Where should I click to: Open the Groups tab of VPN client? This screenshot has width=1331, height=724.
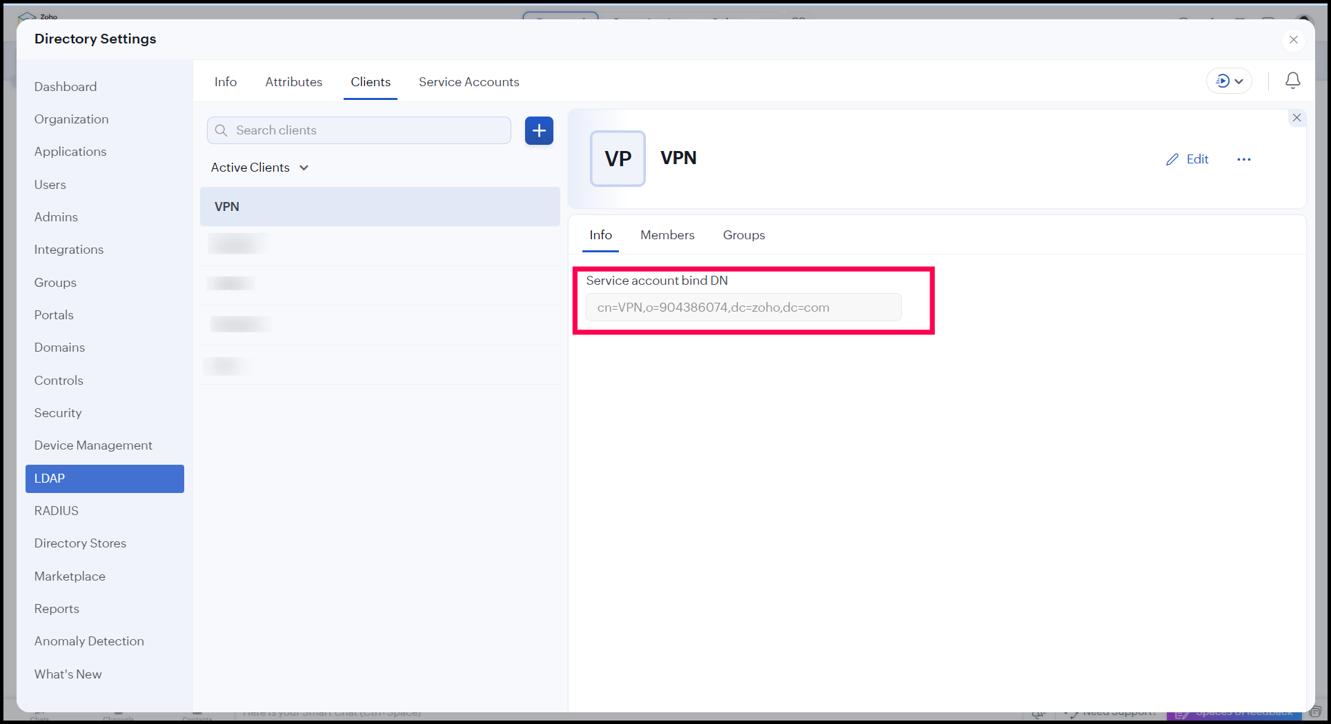coord(744,235)
